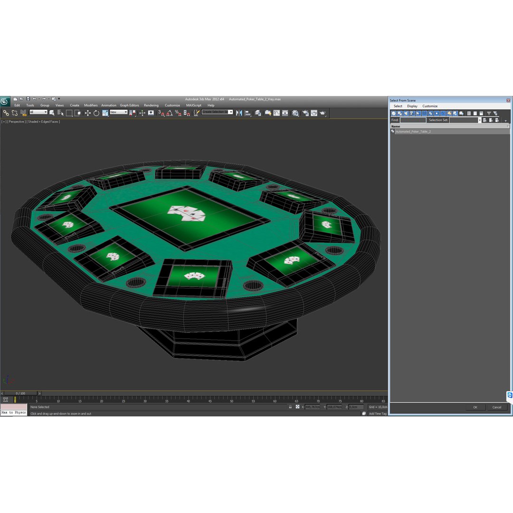Viewport: 513px width, 513px height.
Task: Open the Schematic View icon
Action: (x=285, y=113)
